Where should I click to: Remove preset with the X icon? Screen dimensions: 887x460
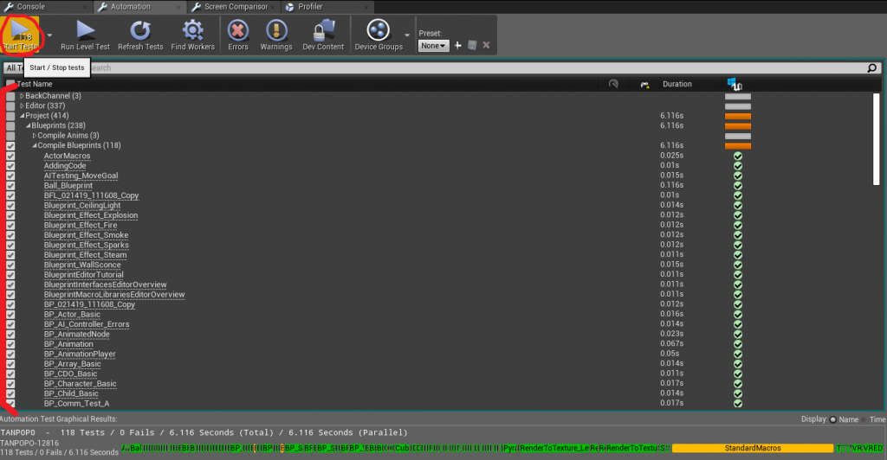click(x=487, y=46)
